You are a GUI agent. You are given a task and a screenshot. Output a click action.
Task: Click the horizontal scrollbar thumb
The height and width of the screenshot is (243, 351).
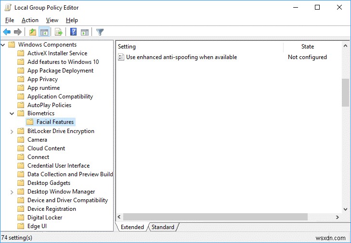click(x=215, y=217)
